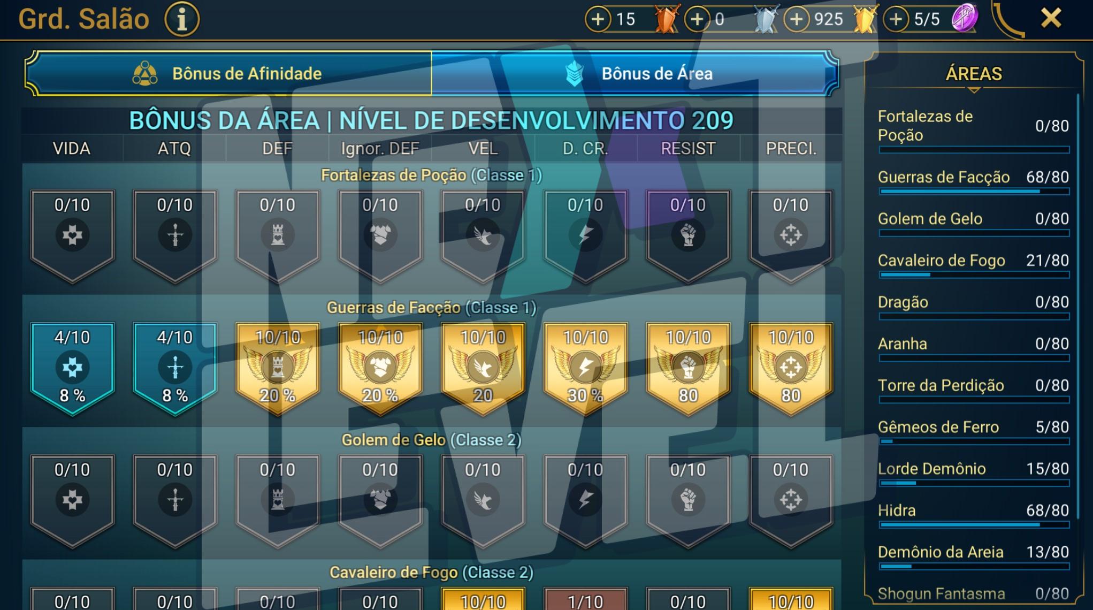Click the Áreas list scrollbar

1077,305
